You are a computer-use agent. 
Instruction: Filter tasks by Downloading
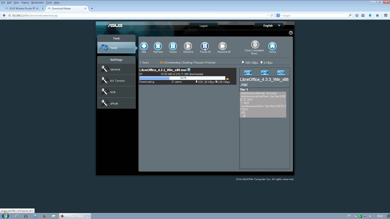coord(172,63)
